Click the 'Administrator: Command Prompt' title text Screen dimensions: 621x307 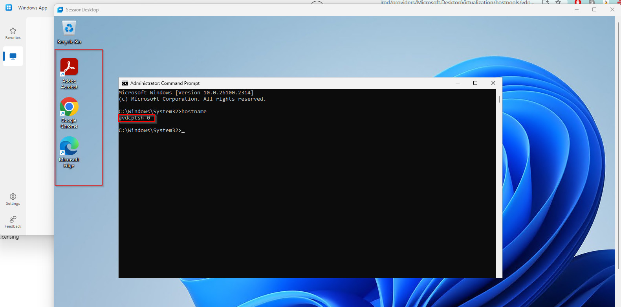[x=165, y=83]
